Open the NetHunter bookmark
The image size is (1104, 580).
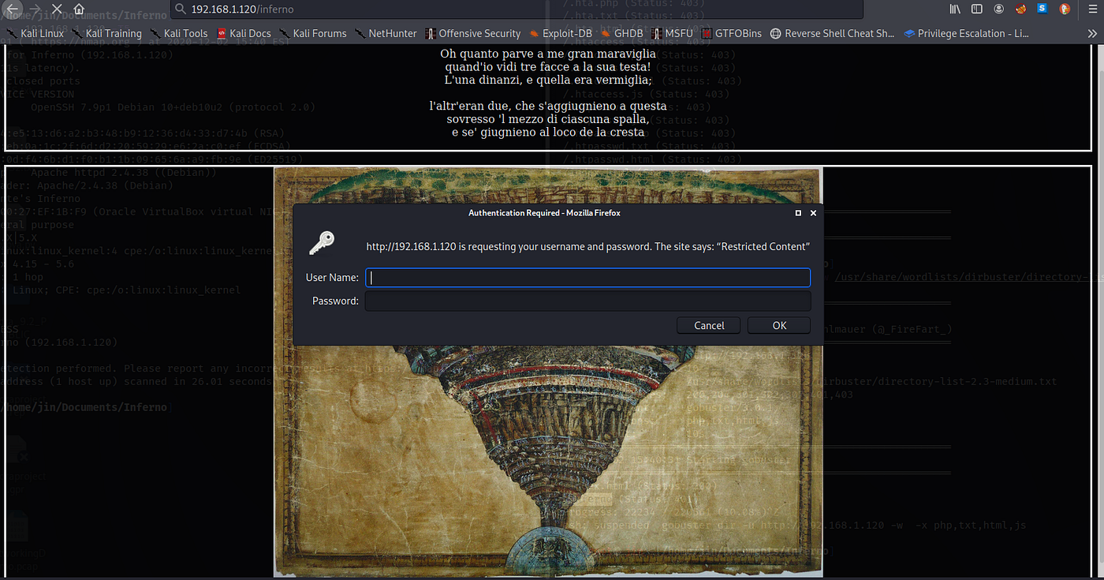click(x=386, y=33)
